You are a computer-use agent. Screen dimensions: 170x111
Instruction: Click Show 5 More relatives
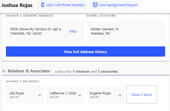click(142, 95)
